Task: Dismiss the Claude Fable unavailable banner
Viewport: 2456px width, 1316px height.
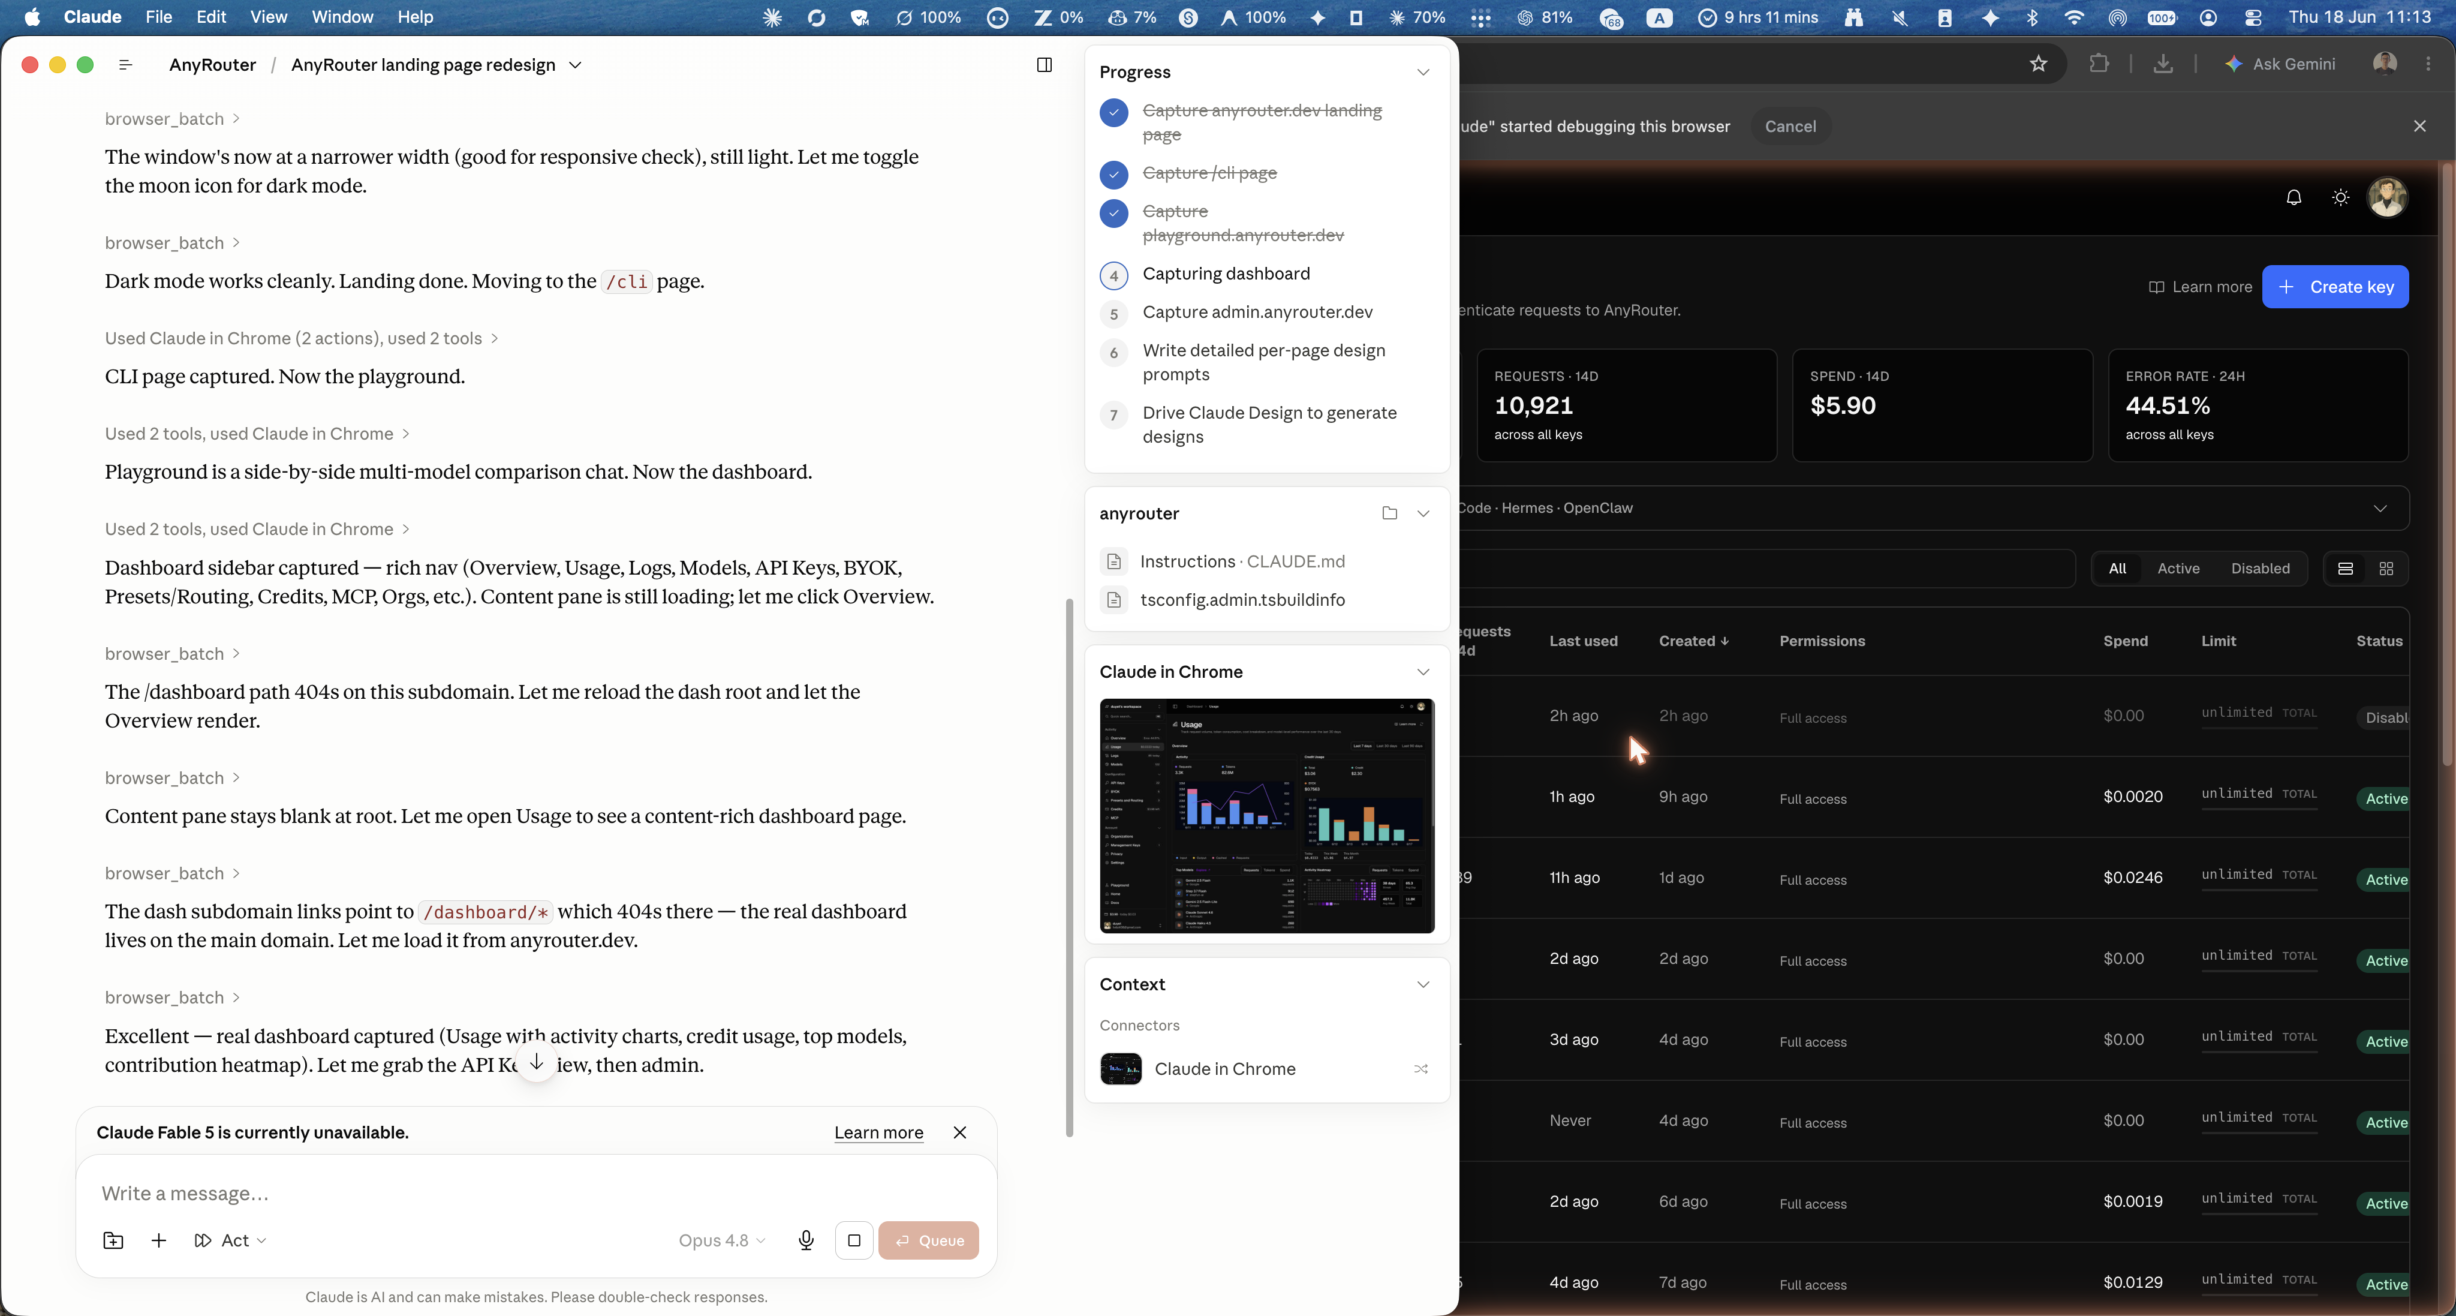Action: 960,1132
